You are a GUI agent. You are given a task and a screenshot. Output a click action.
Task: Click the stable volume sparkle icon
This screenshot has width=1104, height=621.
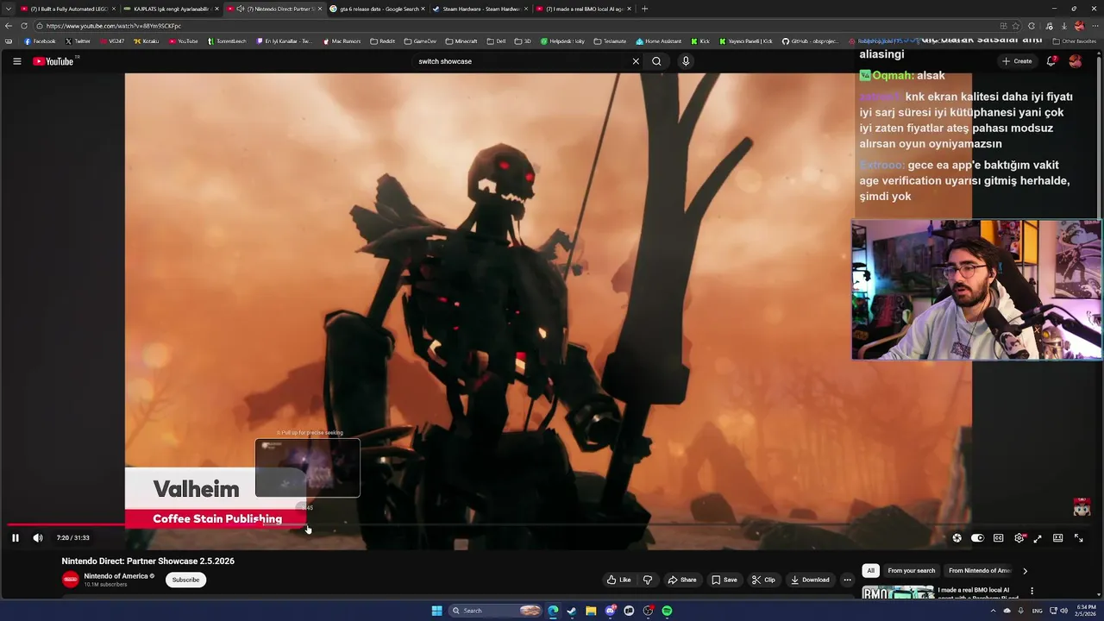coord(957,538)
